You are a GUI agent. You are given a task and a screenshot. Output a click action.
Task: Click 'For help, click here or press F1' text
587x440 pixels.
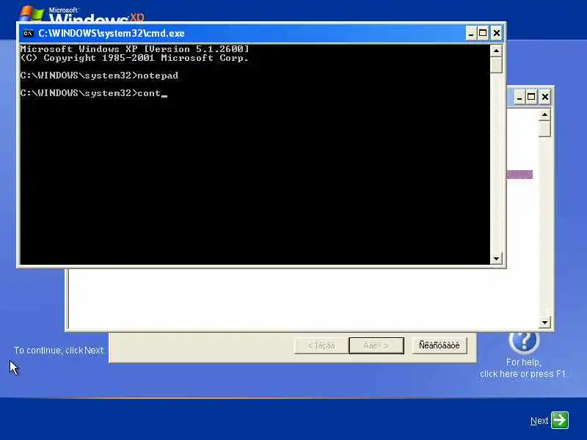tap(523, 368)
